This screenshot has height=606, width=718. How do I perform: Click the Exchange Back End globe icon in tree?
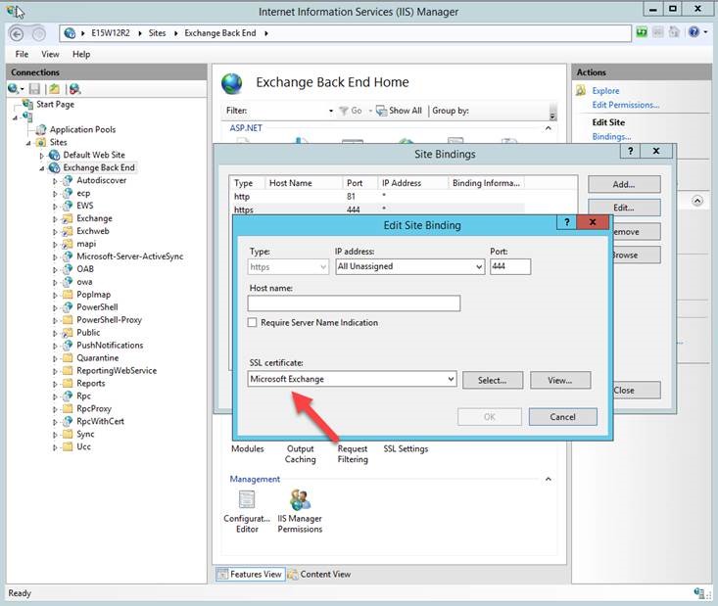(55, 168)
